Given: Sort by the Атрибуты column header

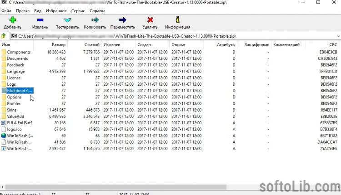Looking at the screenshot, I should [x=221, y=45].
